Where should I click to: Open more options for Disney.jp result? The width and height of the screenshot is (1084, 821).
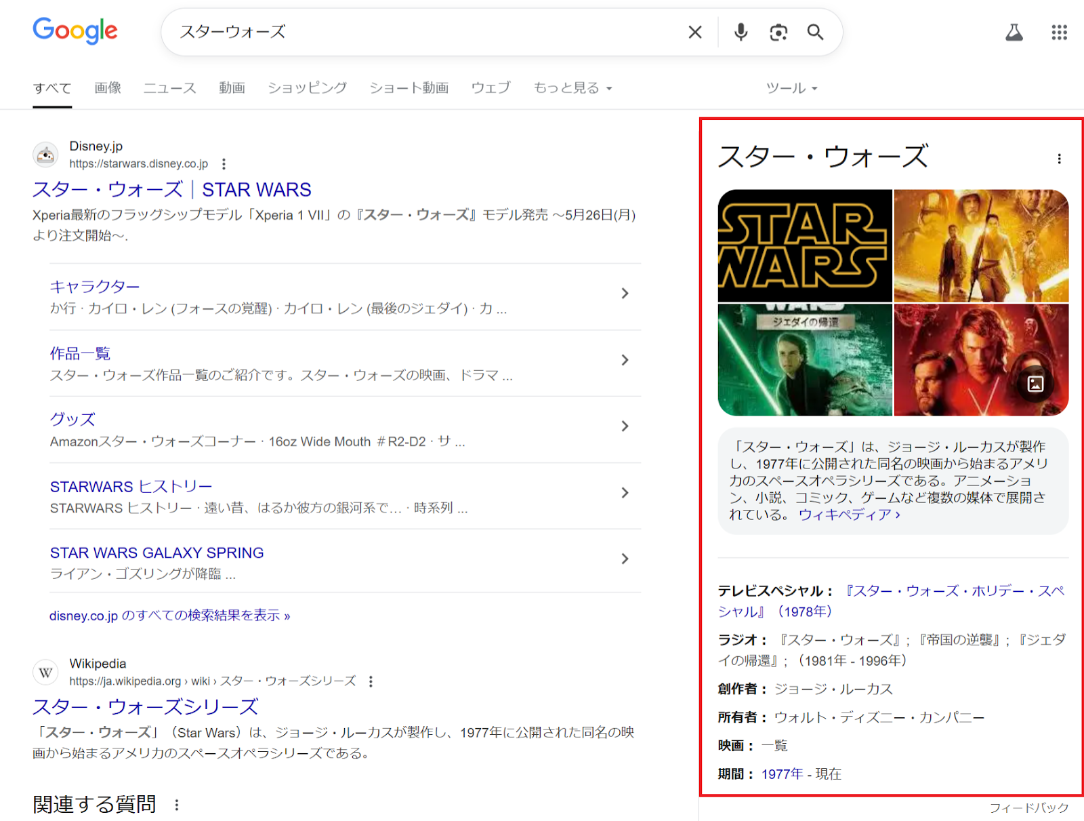tap(224, 164)
